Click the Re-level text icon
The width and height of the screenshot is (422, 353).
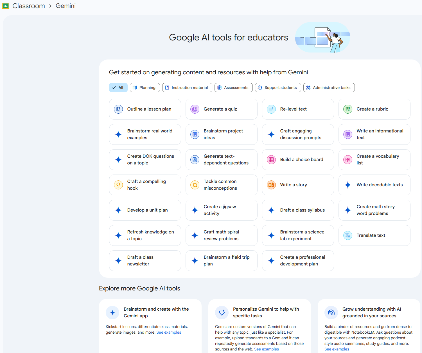[x=271, y=109]
